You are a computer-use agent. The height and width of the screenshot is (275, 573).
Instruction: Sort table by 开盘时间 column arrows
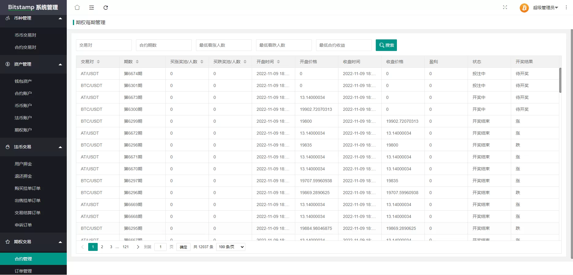(278, 62)
